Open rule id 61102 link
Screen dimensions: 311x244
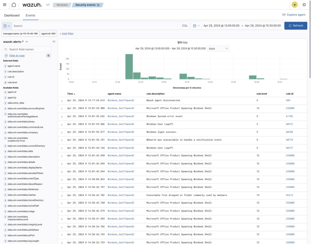click(x=289, y=116)
